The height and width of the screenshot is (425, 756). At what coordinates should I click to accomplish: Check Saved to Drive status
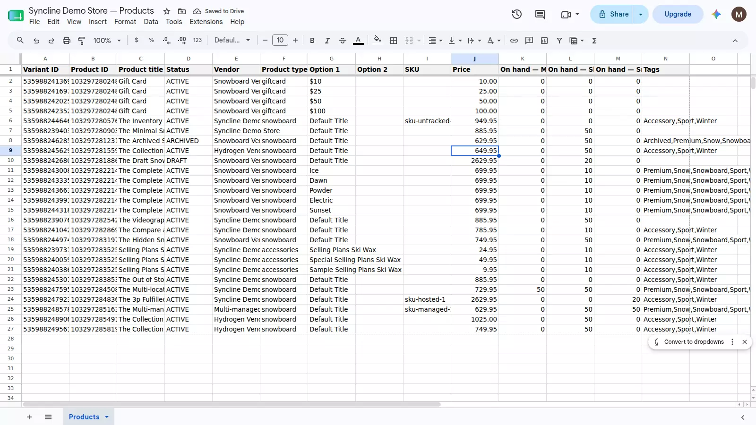pos(219,11)
